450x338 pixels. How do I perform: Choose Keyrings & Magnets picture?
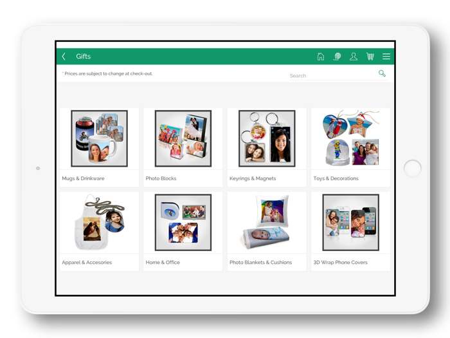click(x=267, y=138)
